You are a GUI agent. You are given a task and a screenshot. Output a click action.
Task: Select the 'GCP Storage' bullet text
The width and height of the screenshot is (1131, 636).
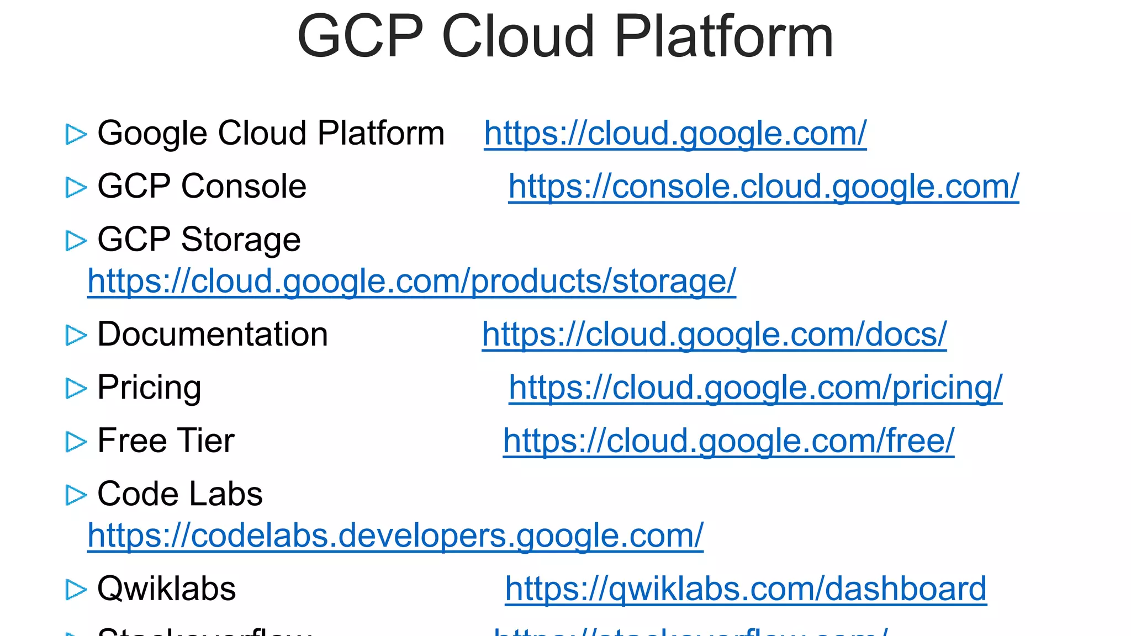[199, 240]
